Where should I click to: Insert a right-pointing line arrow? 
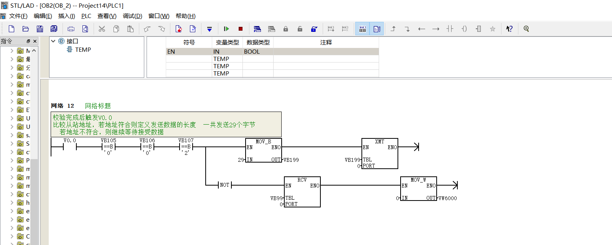436,29
